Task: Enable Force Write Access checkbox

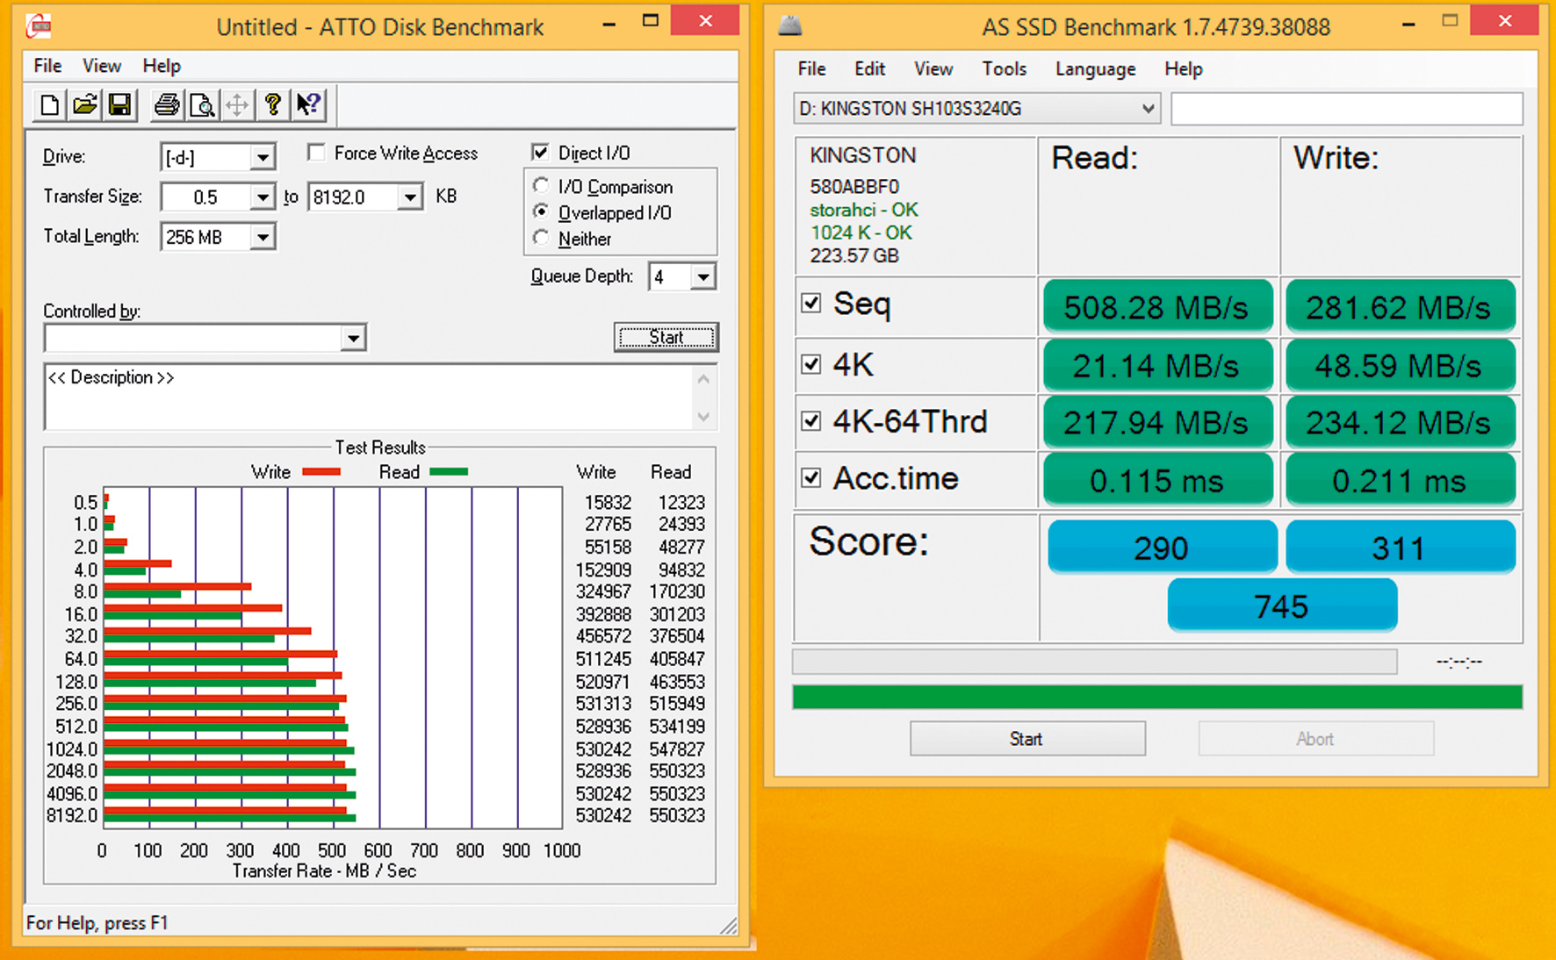Action: tap(316, 154)
